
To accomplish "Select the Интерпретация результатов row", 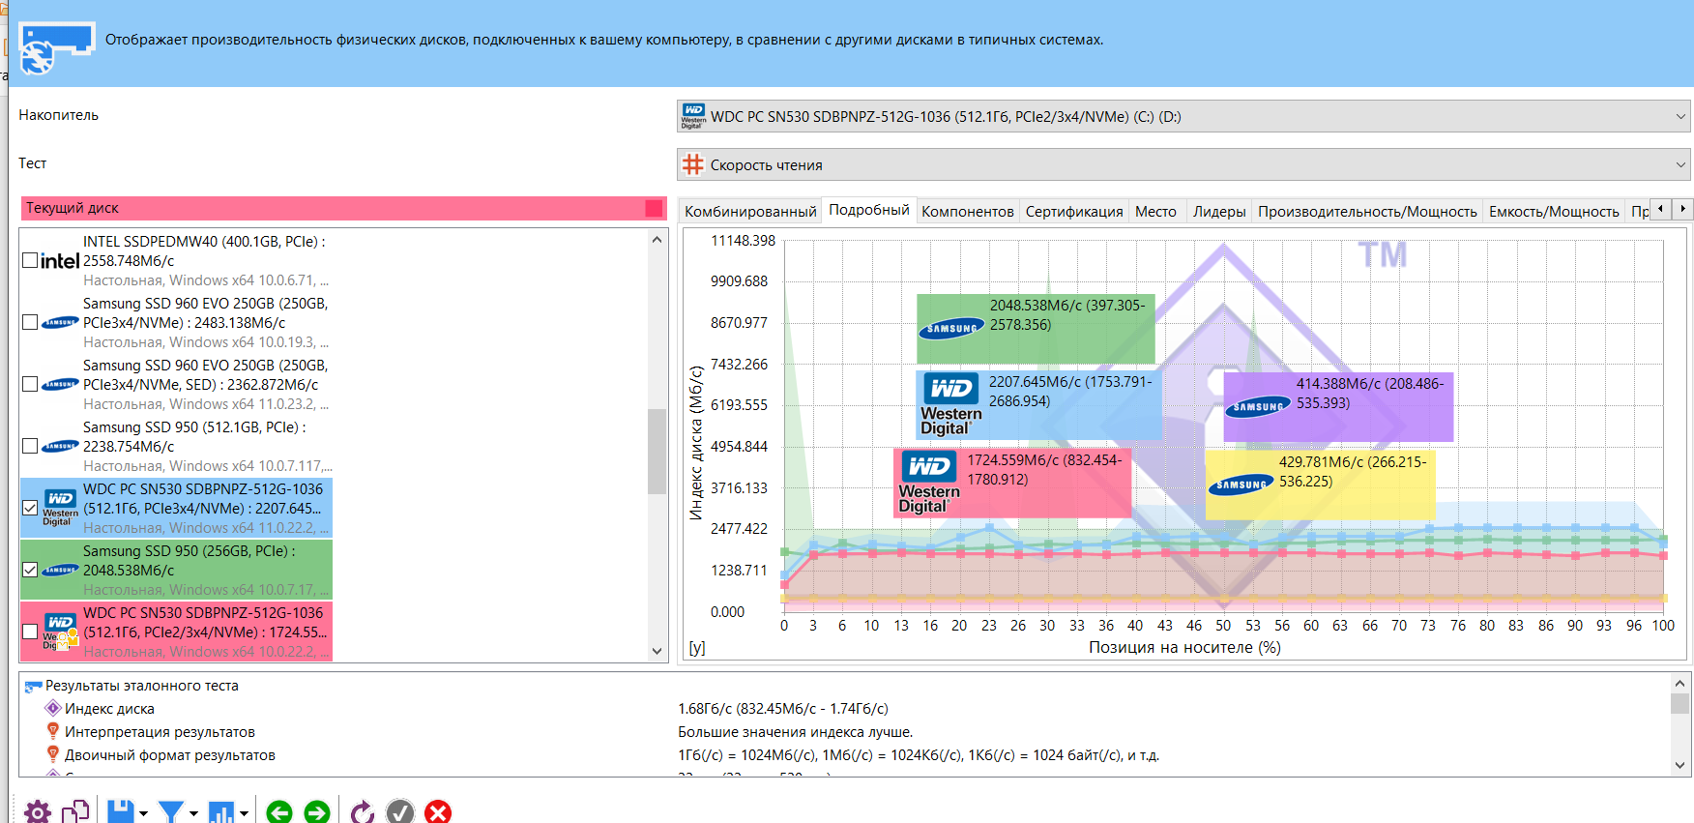I will (846, 732).
